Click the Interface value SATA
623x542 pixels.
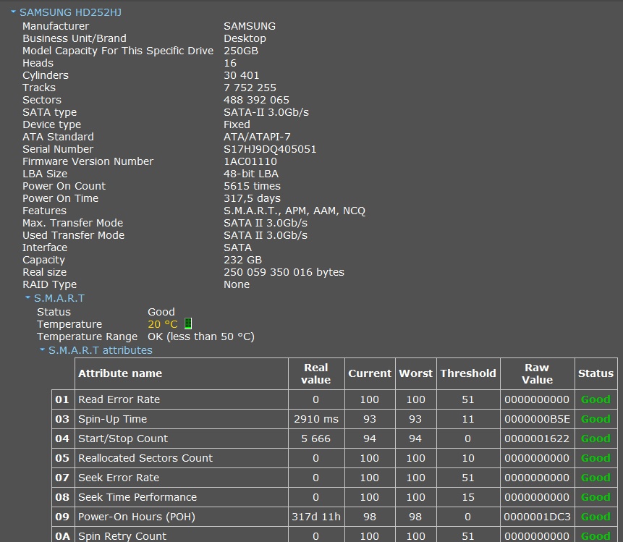click(237, 247)
